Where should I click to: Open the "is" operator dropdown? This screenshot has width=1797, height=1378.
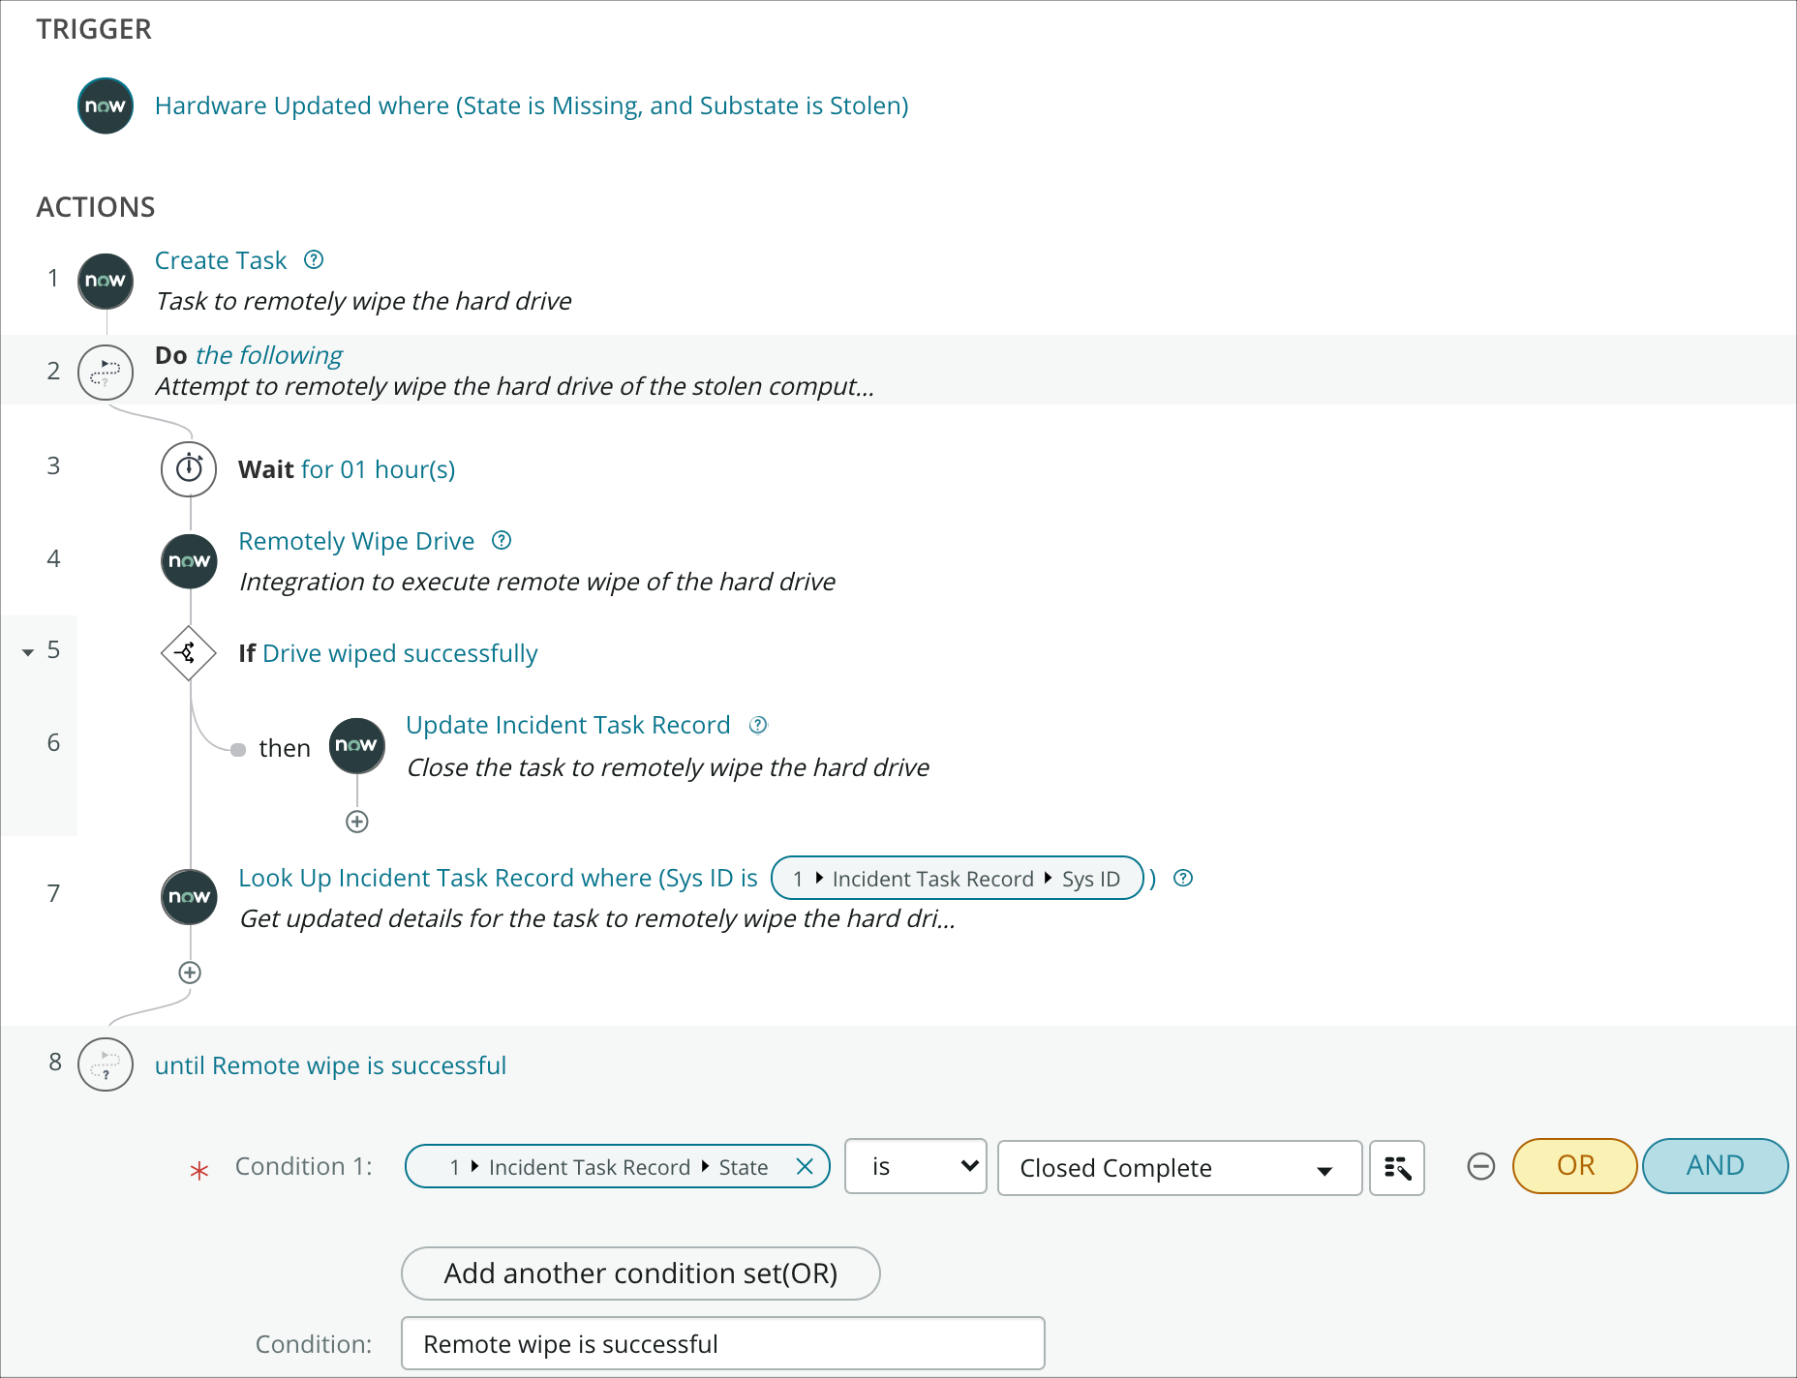point(914,1167)
